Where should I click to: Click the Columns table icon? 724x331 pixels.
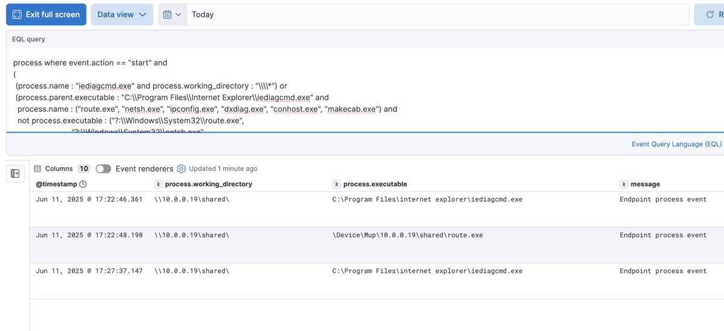click(x=37, y=169)
